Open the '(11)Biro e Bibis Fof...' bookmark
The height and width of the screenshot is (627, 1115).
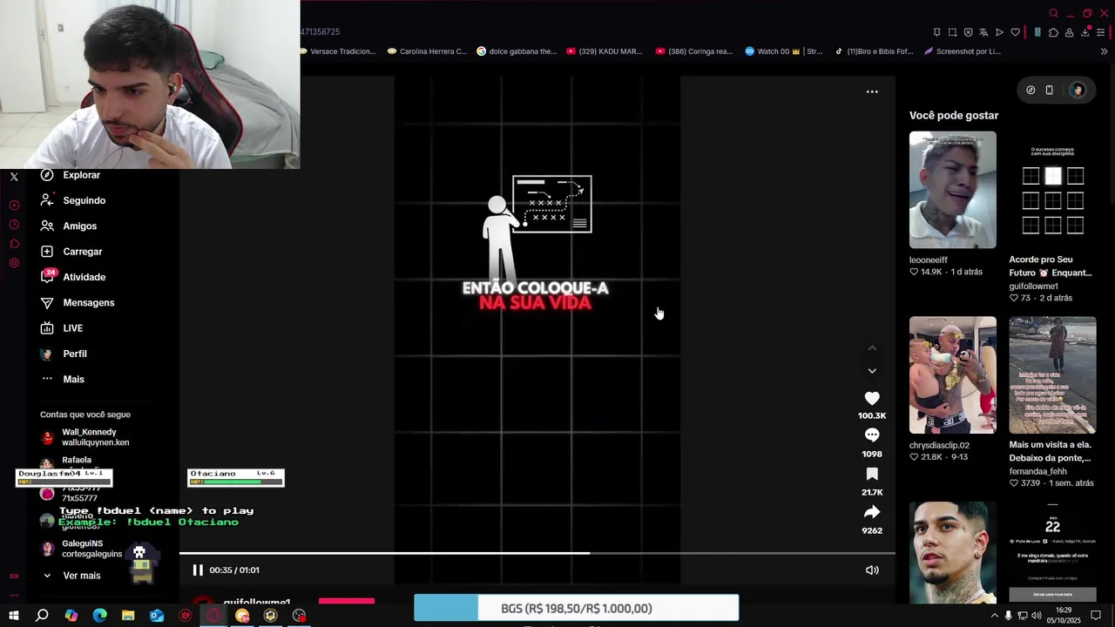[875, 51]
